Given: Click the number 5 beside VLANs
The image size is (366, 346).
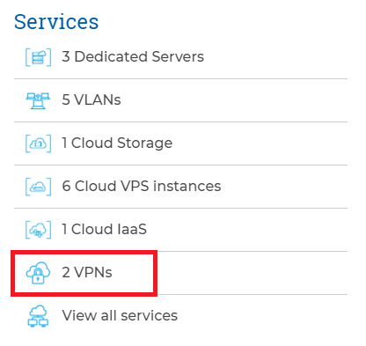Looking at the screenshot, I should coord(66,99).
